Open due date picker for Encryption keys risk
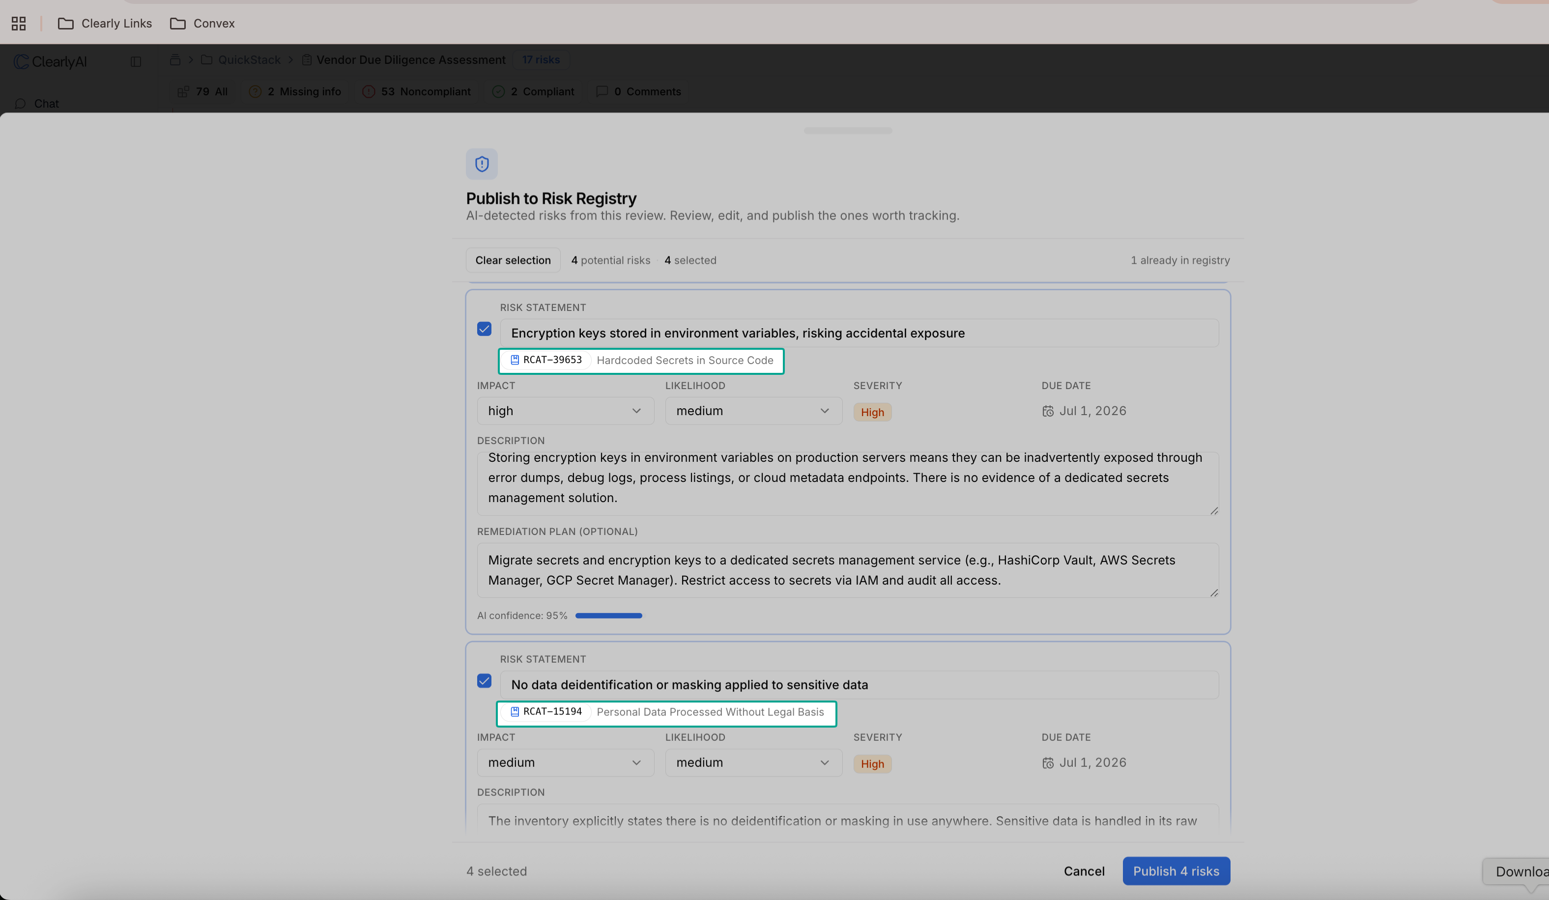The width and height of the screenshot is (1549, 900). tap(1084, 411)
